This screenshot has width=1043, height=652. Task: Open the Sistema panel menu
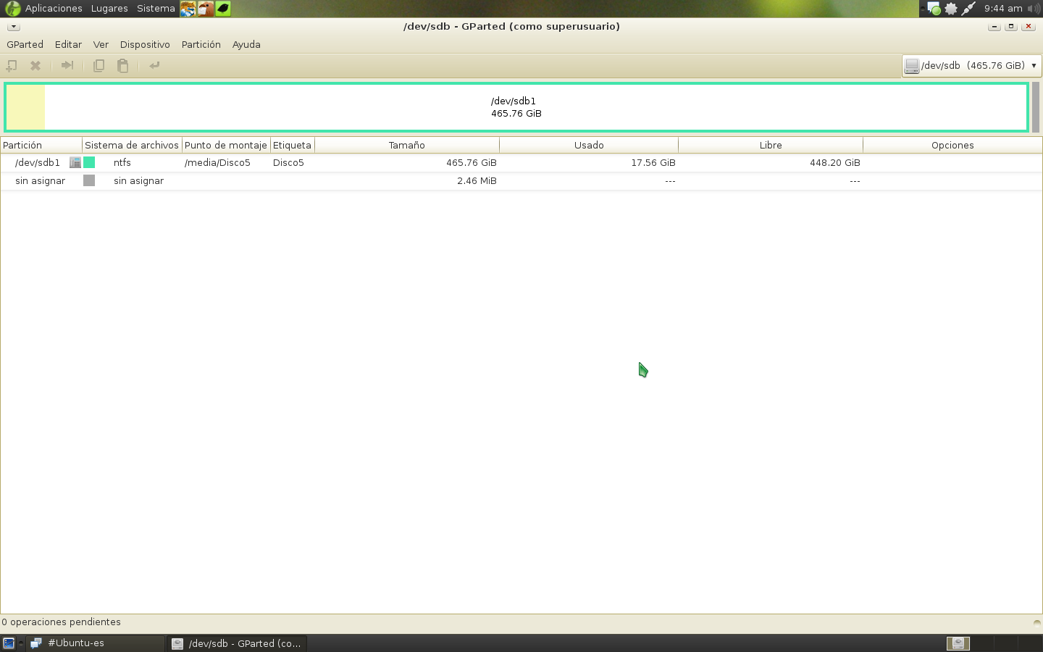(x=156, y=9)
